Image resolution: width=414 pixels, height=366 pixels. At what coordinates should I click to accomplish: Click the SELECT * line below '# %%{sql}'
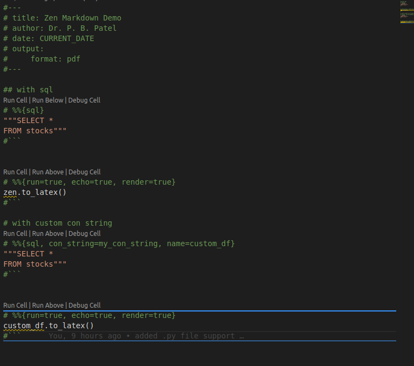pos(28,120)
